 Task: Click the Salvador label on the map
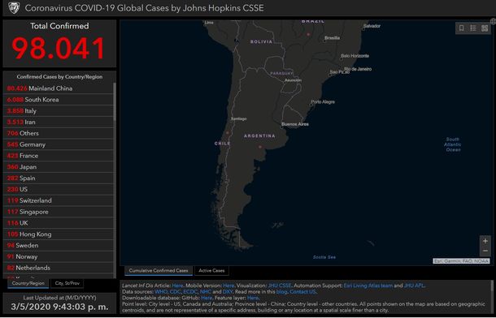tap(372, 26)
